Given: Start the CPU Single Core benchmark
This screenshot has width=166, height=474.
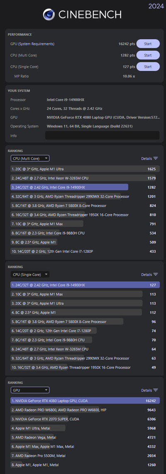Looking at the screenshot, I should (148, 67).
